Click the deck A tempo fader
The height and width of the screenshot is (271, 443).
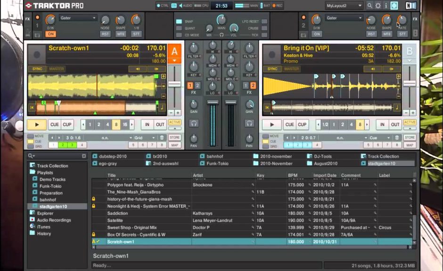click(x=174, y=84)
